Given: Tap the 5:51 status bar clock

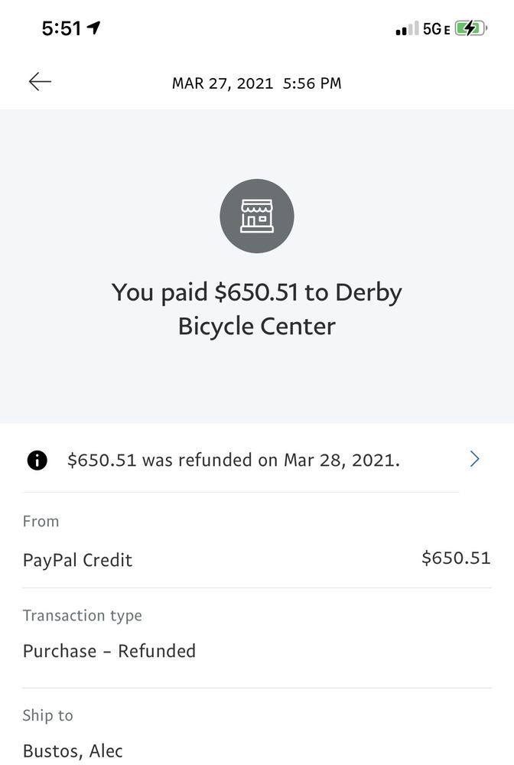Looking at the screenshot, I should [61, 29].
